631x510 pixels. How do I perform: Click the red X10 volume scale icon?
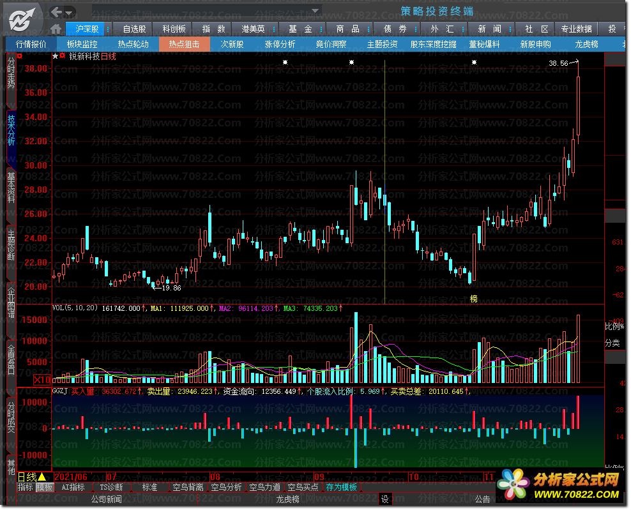42,379
